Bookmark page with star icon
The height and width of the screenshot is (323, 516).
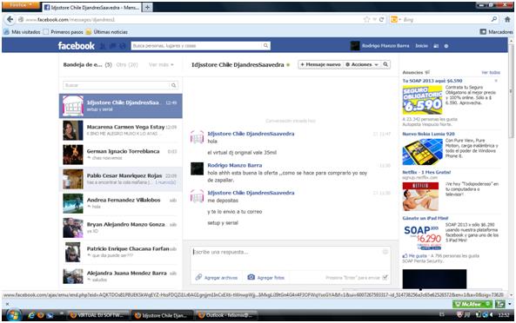[366, 19]
